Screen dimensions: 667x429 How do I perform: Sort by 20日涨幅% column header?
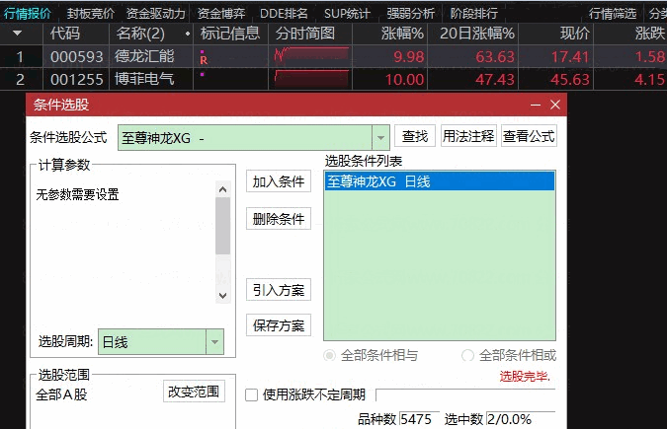[x=477, y=34]
